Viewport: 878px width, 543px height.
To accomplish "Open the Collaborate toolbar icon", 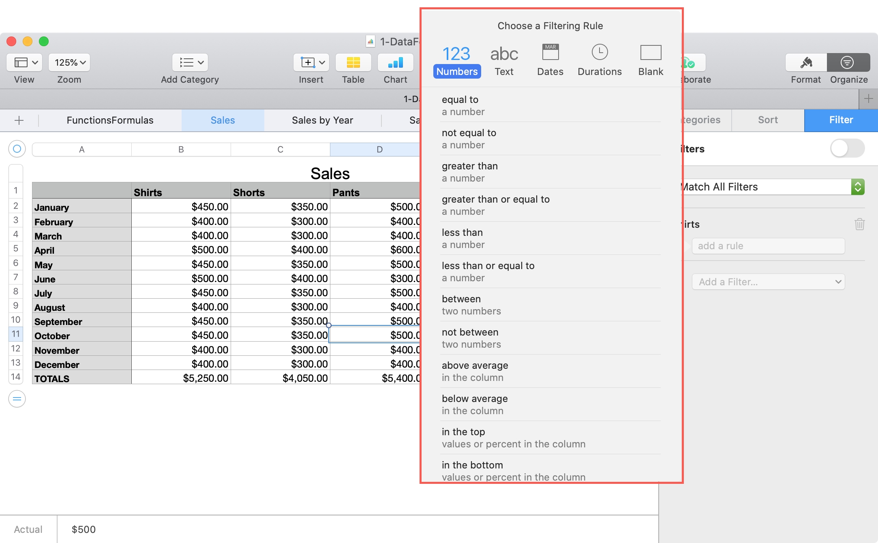I will (694, 62).
